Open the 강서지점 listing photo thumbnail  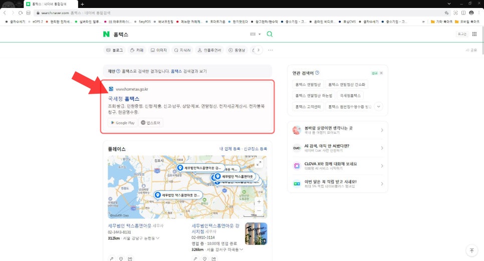(256, 234)
